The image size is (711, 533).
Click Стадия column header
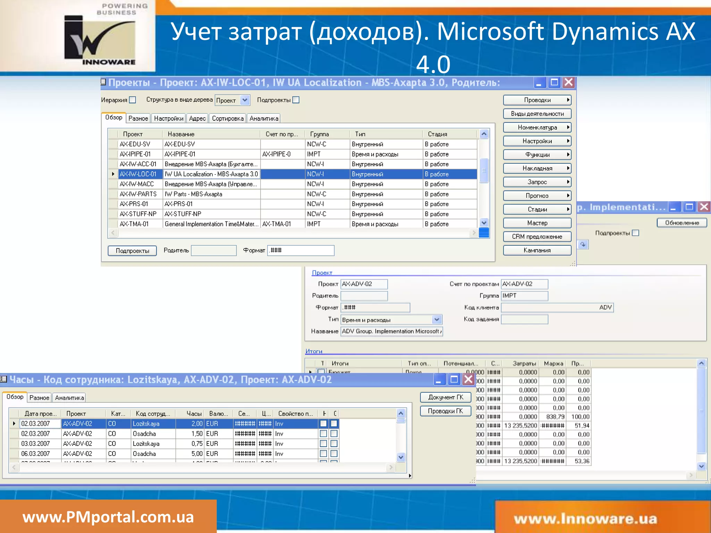click(450, 134)
